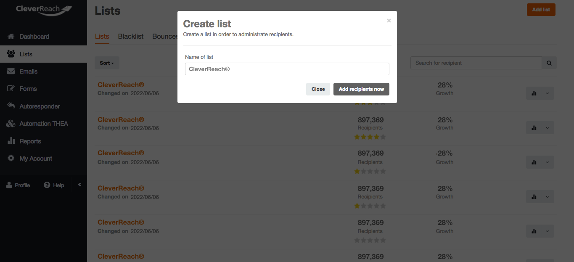The width and height of the screenshot is (574, 262).
Task: Open My Account gear icon
Action: (x=11, y=158)
